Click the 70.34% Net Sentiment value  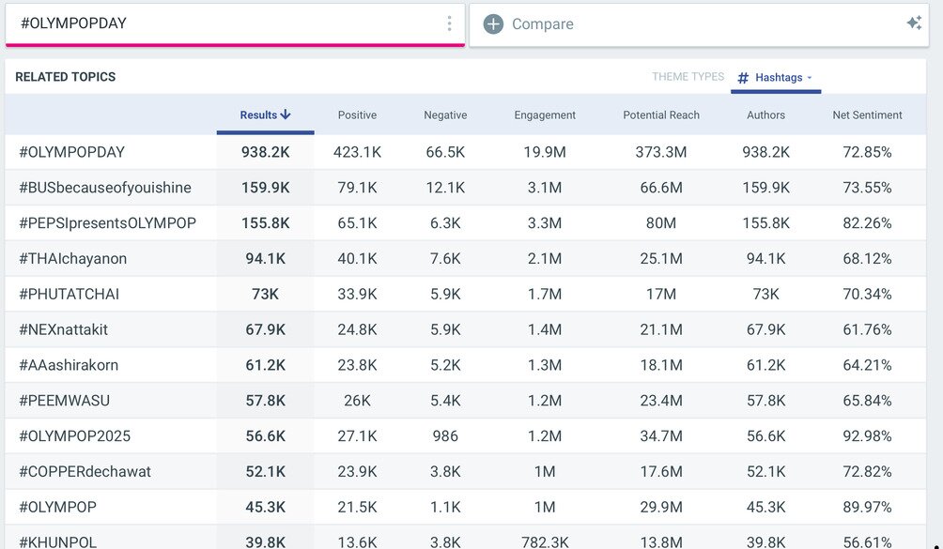click(x=867, y=294)
